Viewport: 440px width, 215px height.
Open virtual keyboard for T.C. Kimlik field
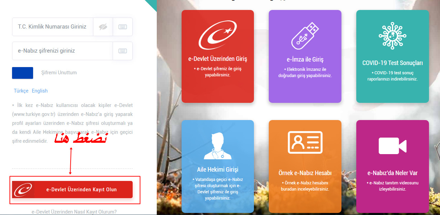(123, 27)
